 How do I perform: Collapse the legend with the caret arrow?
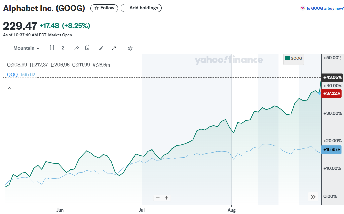pyautogui.click(x=10, y=88)
